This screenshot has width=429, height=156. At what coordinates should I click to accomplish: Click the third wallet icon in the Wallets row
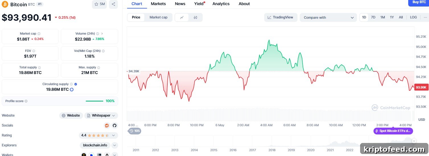tap(99, 155)
